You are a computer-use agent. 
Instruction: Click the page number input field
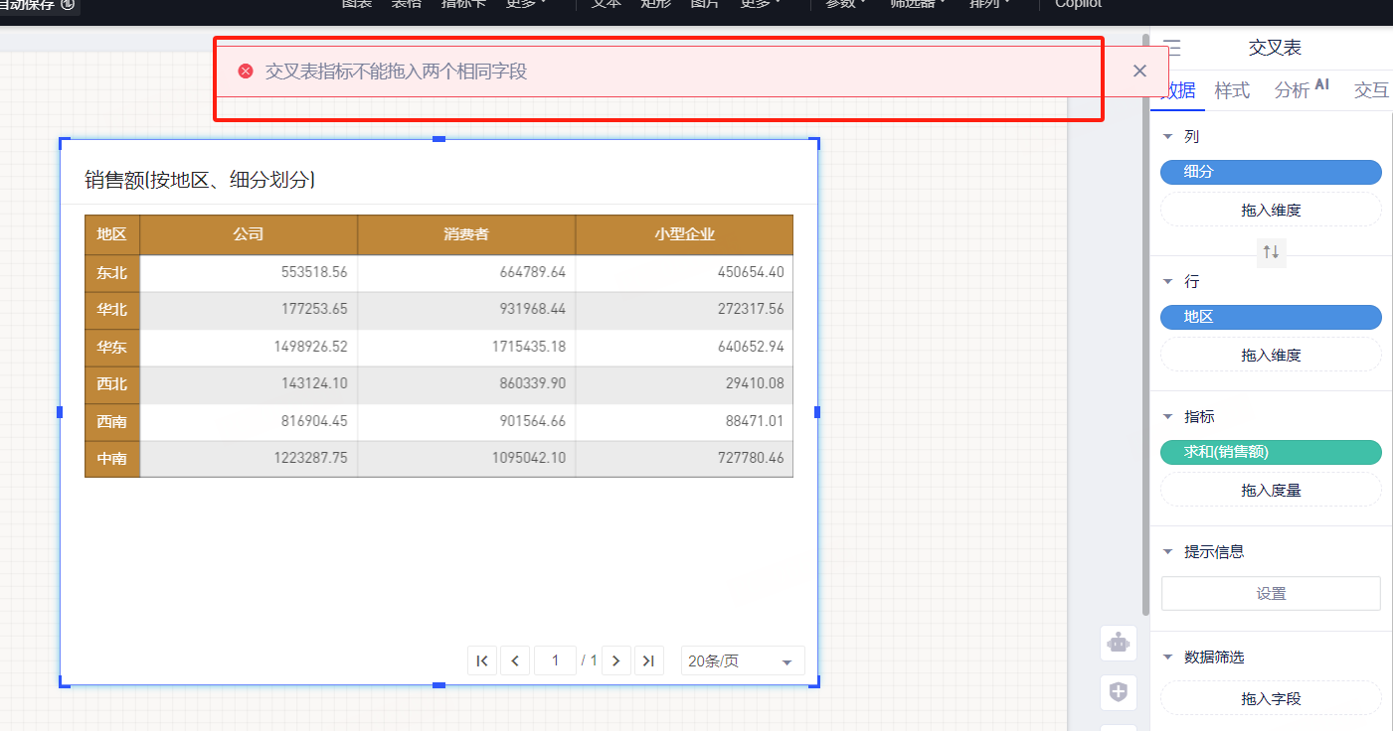coord(555,660)
